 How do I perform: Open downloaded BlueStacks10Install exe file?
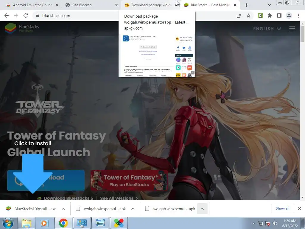31,209
